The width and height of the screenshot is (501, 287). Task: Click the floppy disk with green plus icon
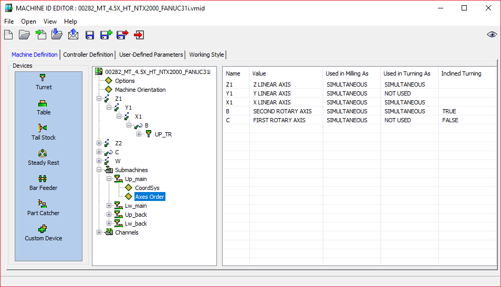(106, 35)
